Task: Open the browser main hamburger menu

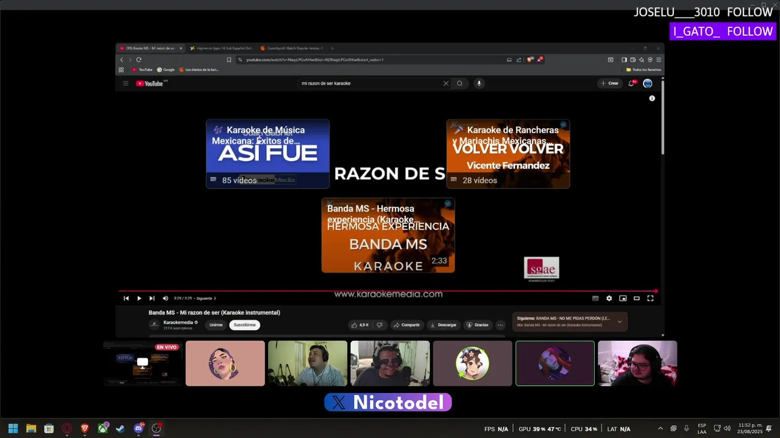Action: point(659,60)
